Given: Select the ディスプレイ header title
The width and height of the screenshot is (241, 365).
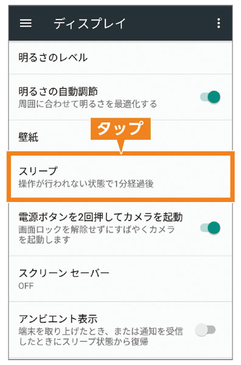Looking at the screenshot, I should coord(89,24).
